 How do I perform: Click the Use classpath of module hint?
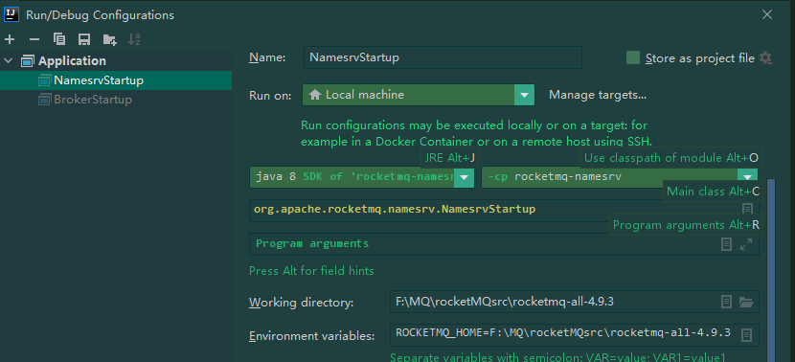tap(670, 158)
